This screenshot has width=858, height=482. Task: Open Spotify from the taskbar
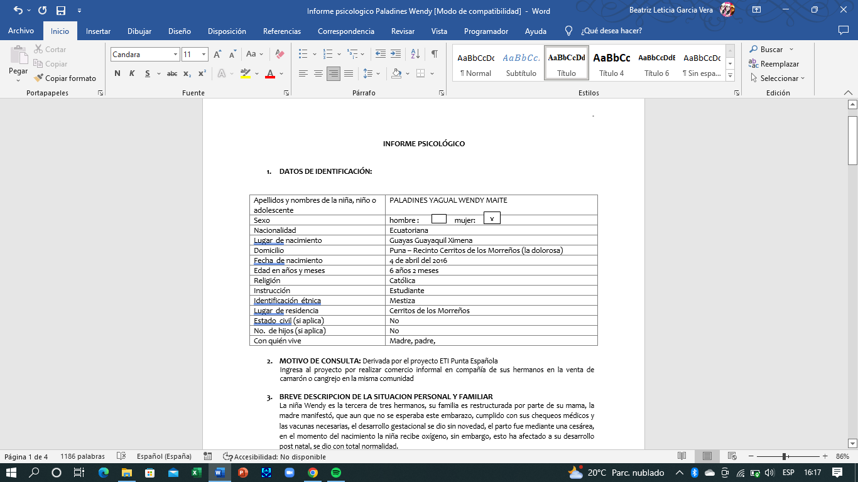(335, 473)
